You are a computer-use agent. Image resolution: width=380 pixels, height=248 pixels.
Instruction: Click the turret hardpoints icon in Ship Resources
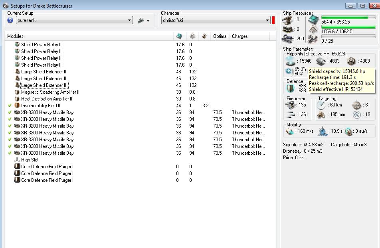(287, 20)
